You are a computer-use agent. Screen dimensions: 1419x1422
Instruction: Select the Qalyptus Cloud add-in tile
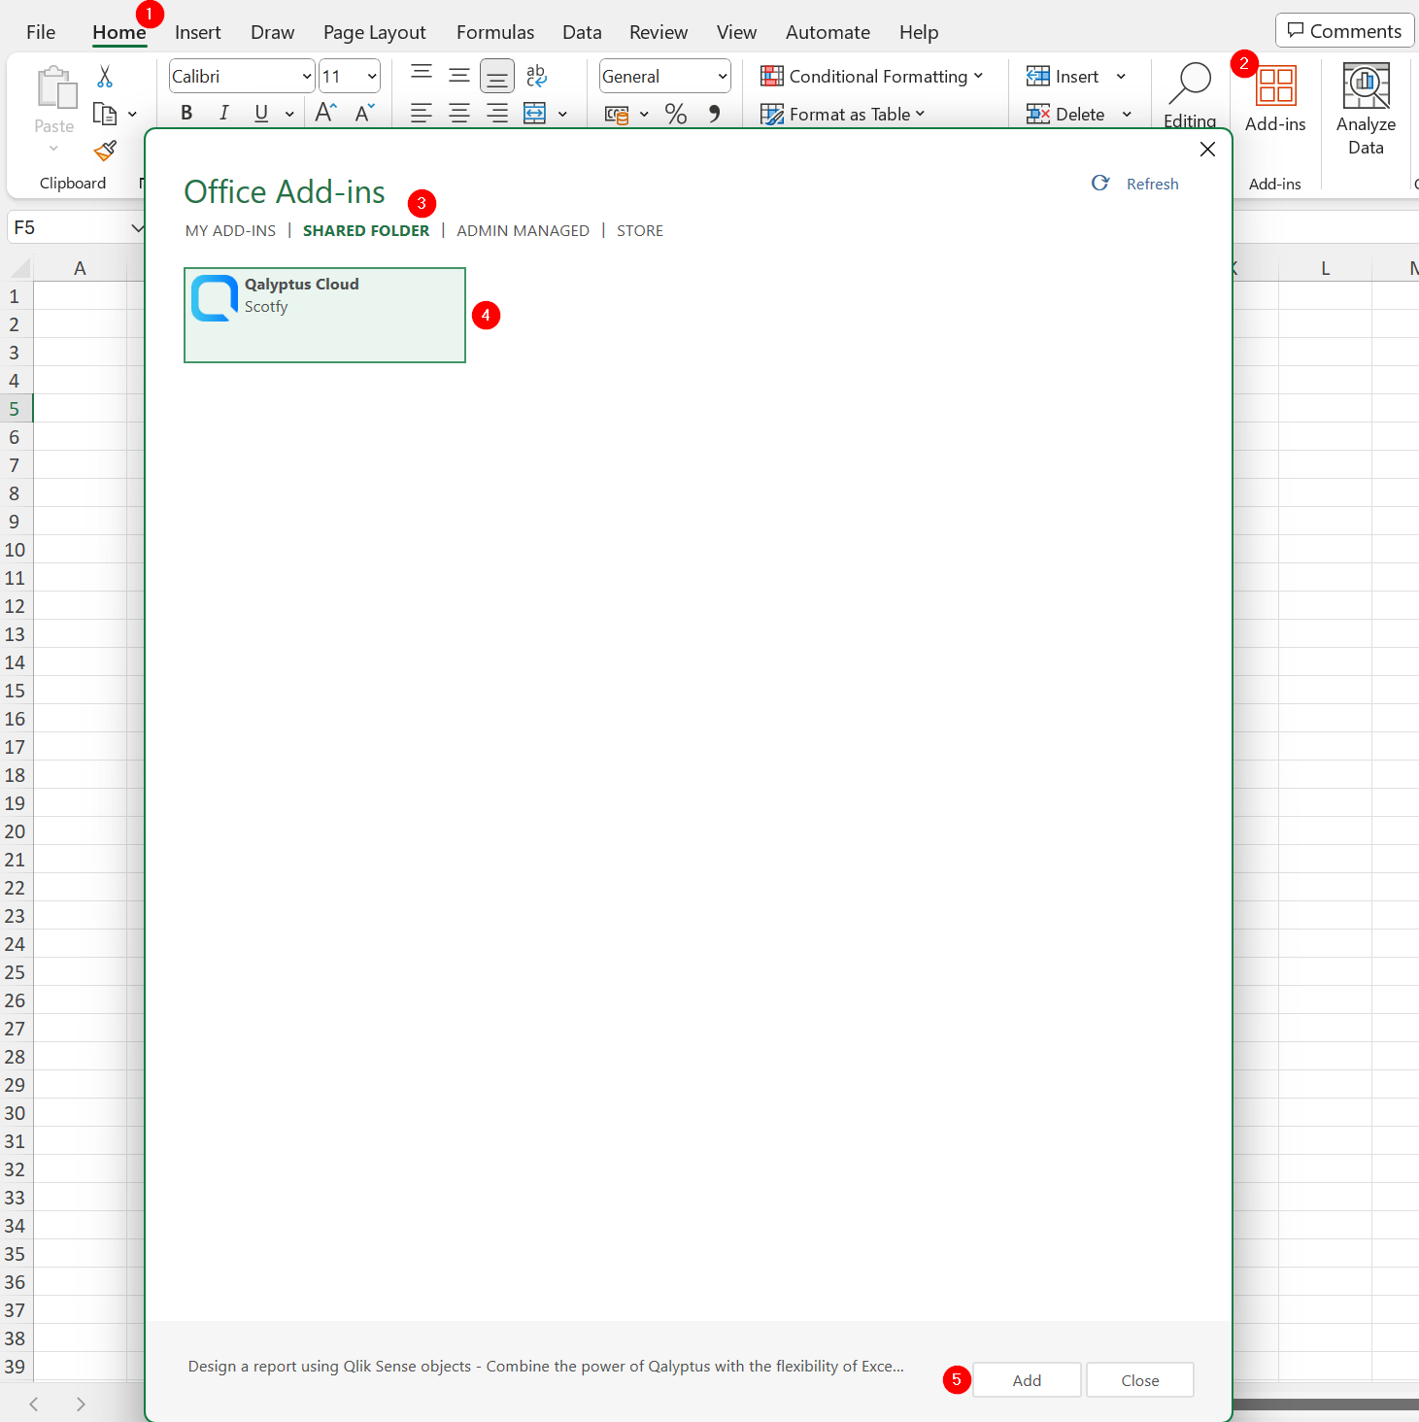pos(323,315)
